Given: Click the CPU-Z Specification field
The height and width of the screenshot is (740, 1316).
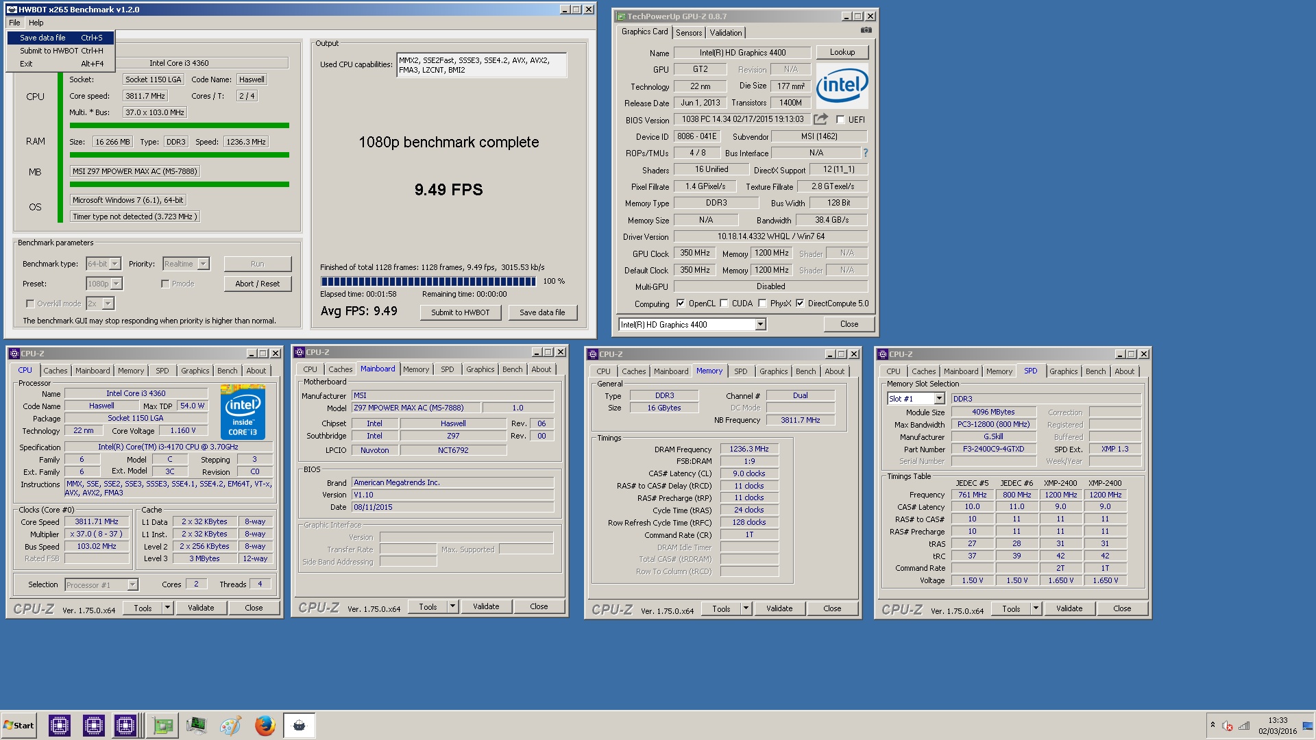Looking at the screenshot, I should tap(169, 447).
